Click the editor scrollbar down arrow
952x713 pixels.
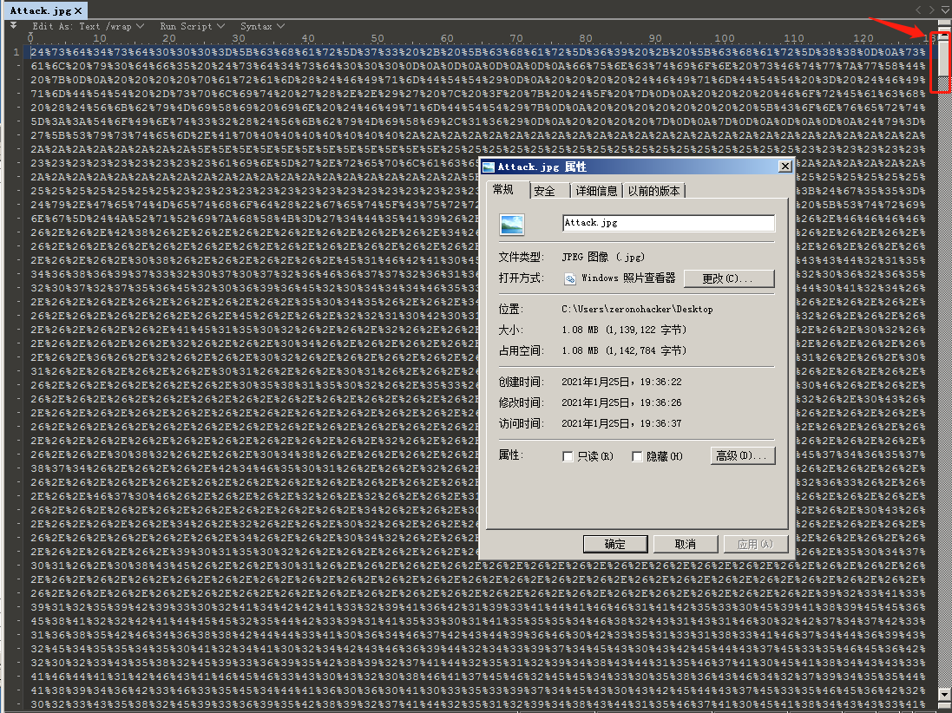(944, 694)
